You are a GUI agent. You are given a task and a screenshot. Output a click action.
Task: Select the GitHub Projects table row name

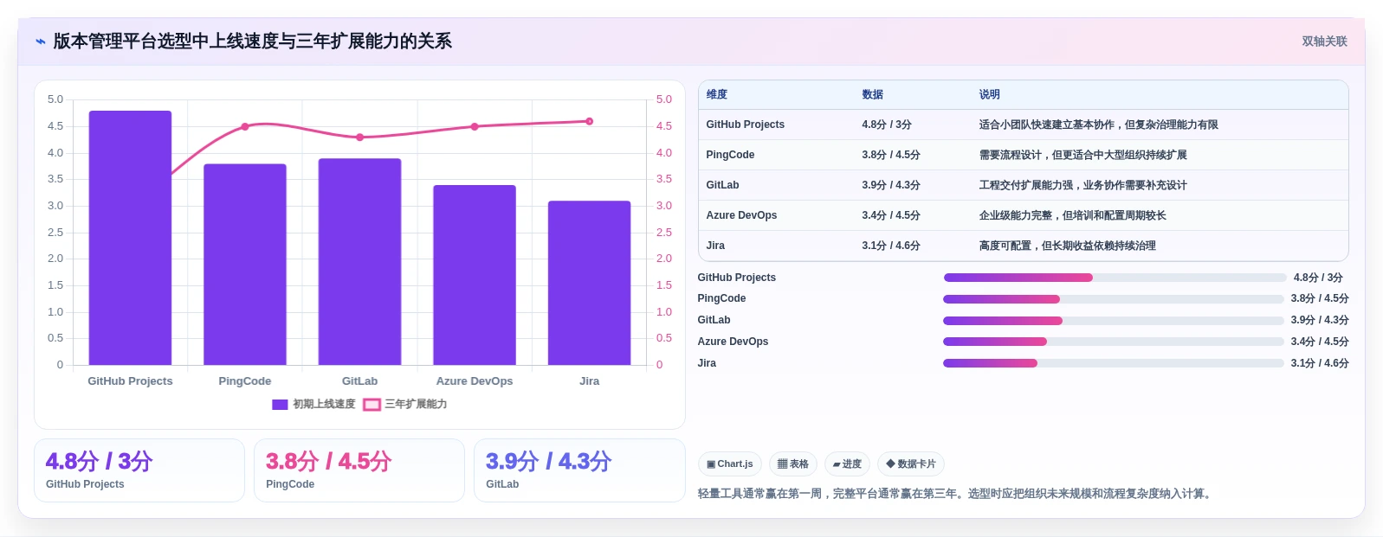(x=745, y=125)
